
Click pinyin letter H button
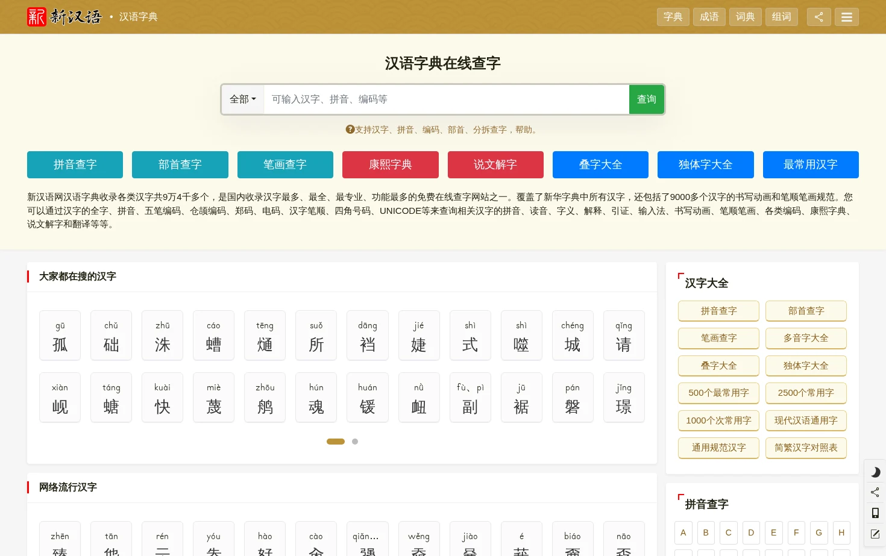841,533
